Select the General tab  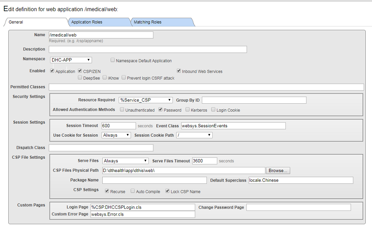pyautogui.click(x=16, y=22)
